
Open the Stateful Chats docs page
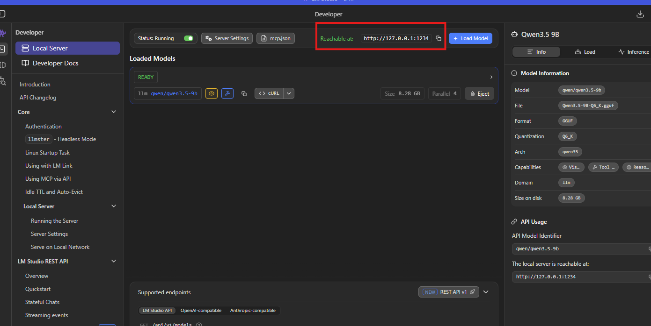42,302
